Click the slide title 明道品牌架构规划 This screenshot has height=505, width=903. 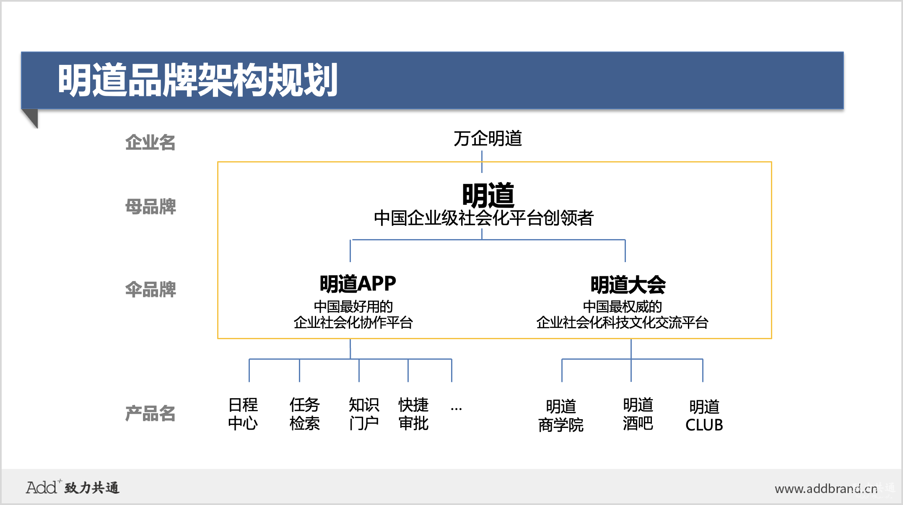pyautogui.click(x=197, y=80)
